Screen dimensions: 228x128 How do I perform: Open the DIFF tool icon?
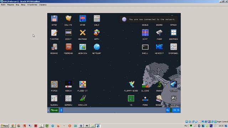145,33
